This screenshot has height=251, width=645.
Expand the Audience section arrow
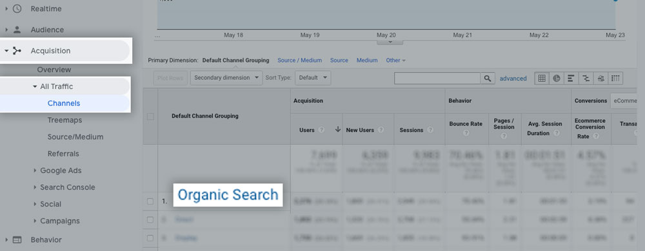click(x=6, y=30)
